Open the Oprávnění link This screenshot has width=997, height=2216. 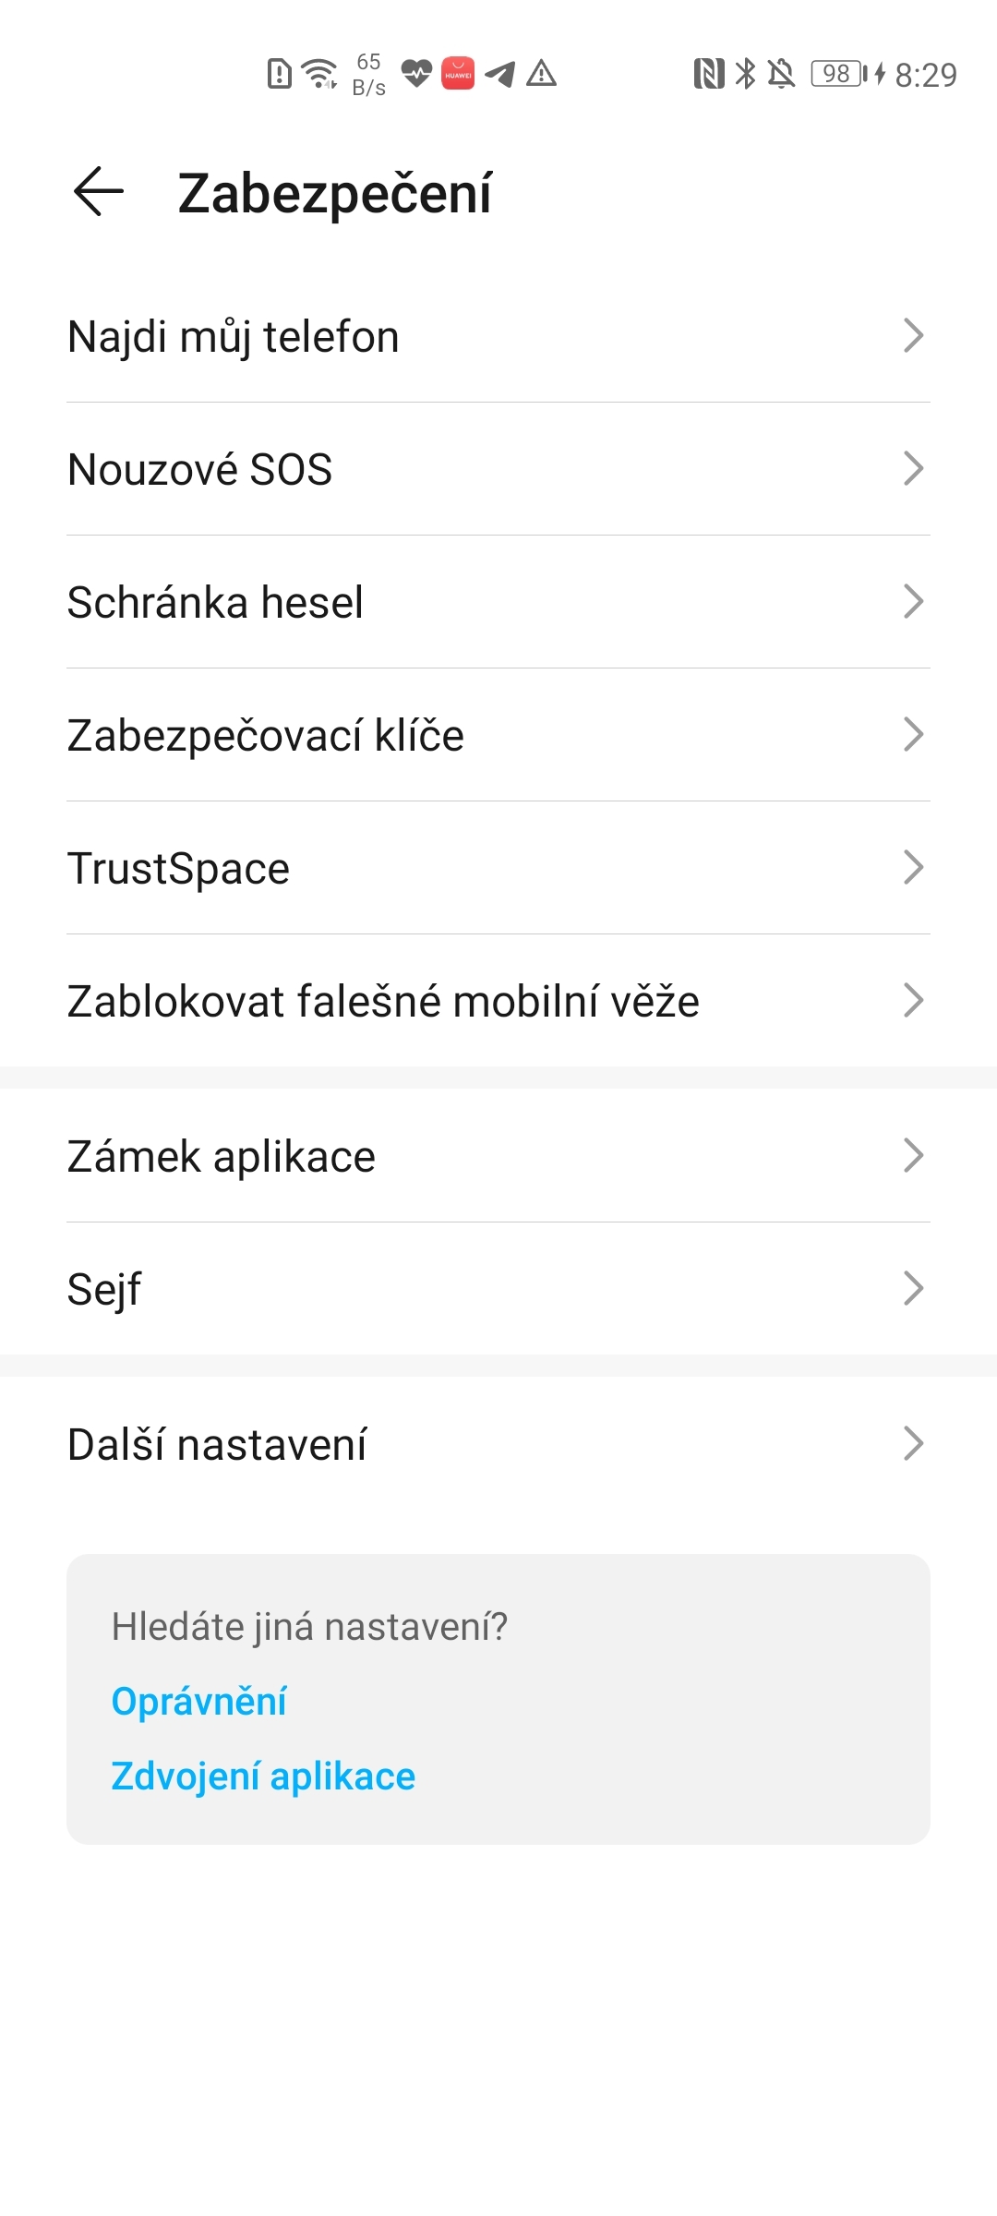199,1700
